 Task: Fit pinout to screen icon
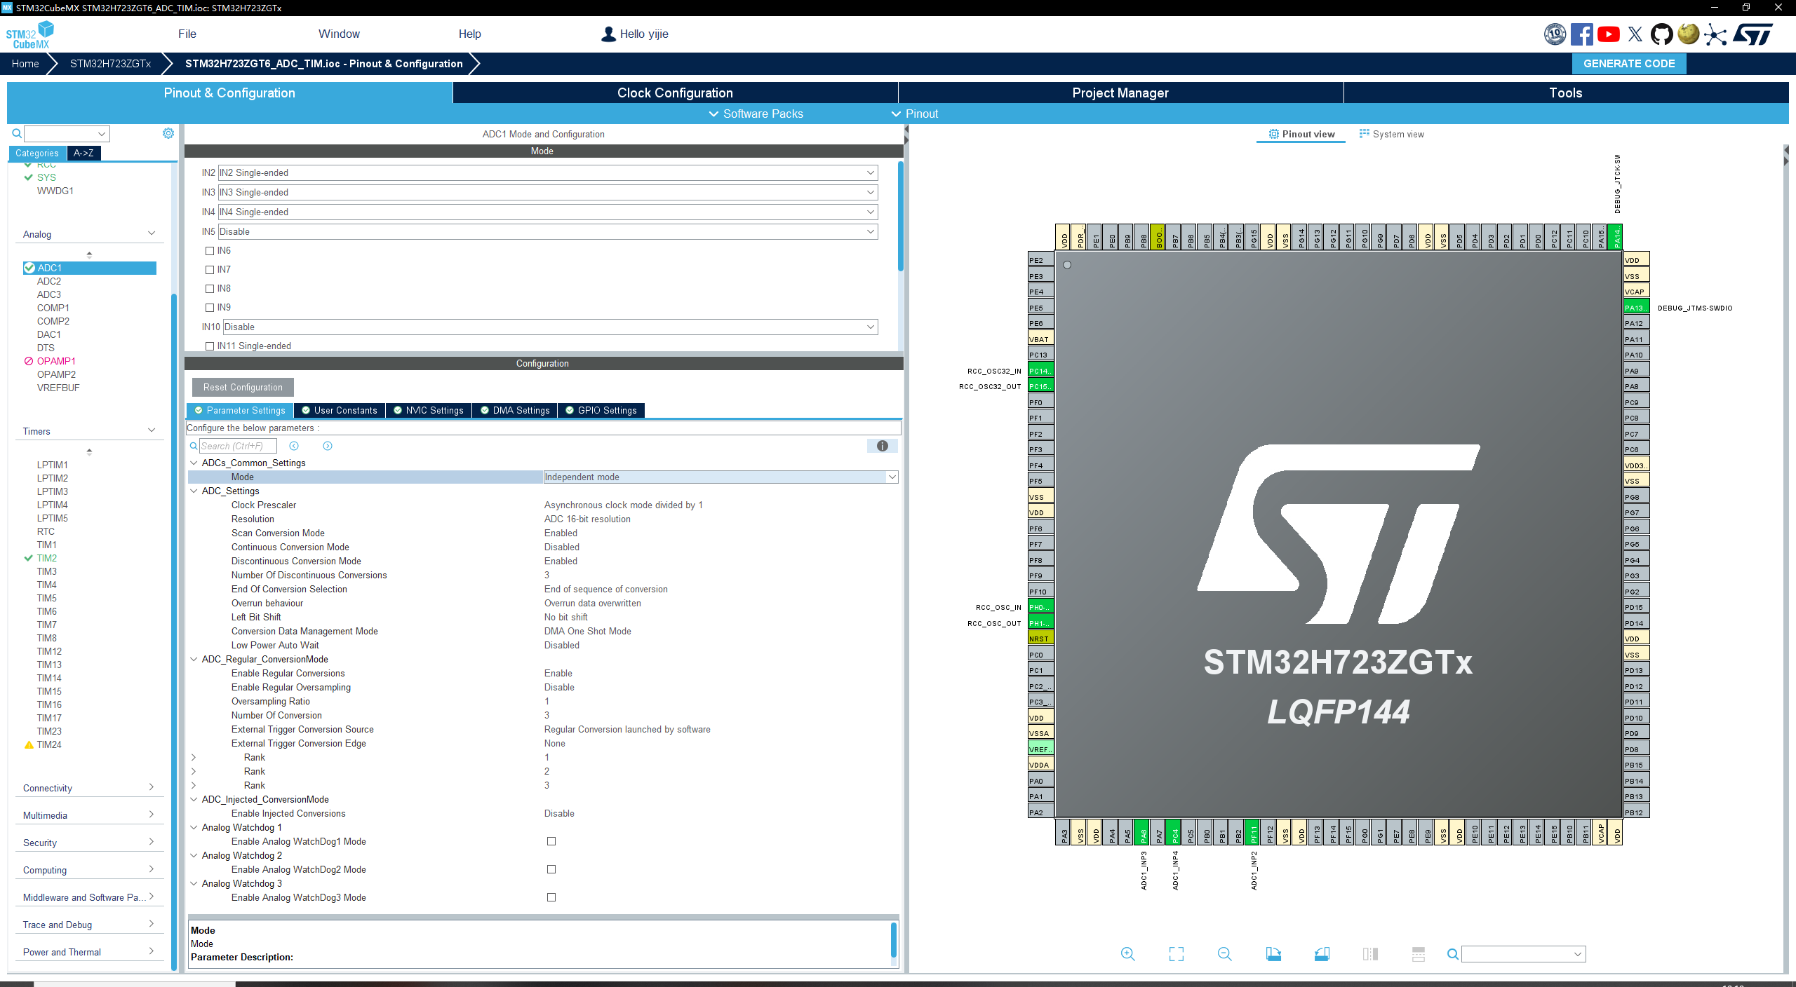[x=1177, y=953]
